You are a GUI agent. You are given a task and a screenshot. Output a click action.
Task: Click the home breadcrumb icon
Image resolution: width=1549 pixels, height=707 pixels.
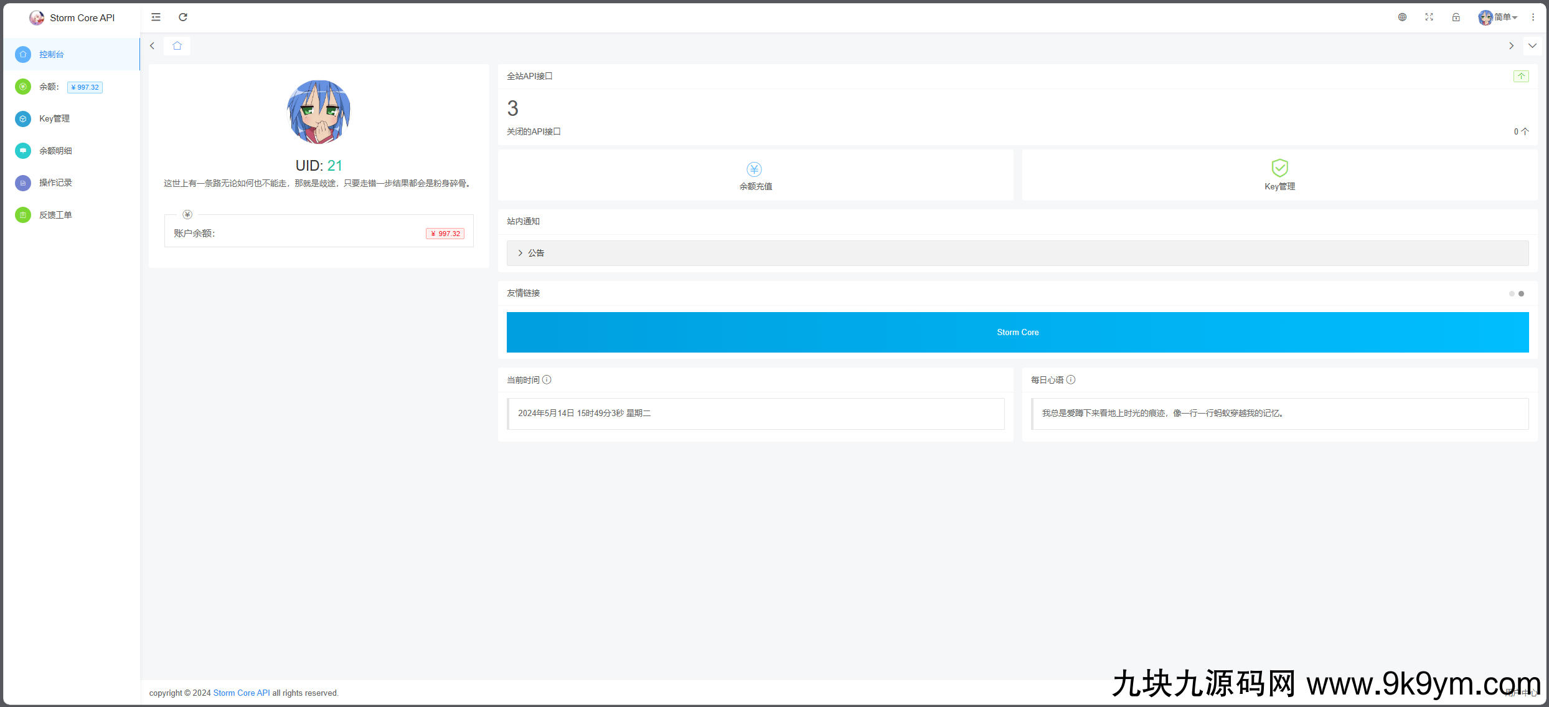click(176, 45)
